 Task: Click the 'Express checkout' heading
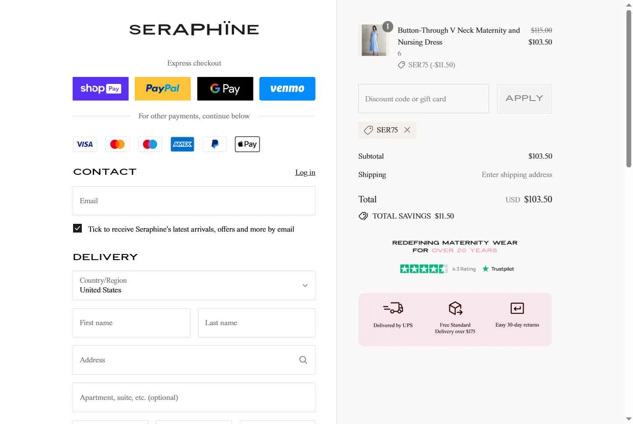point(194,63)
